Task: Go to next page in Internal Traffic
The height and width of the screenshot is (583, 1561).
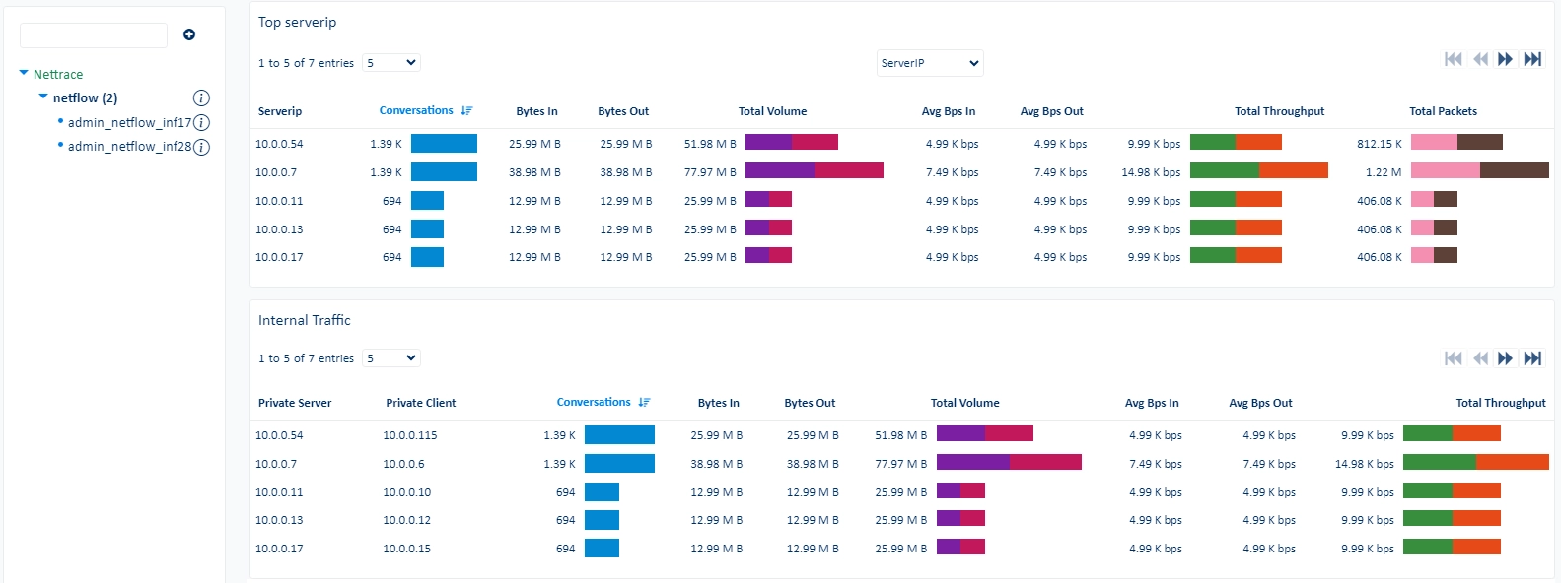Action: pos(1505,358)
